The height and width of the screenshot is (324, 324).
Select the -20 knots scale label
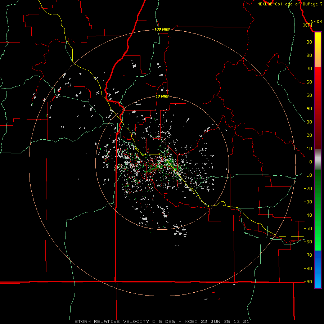tap(308, 189)
